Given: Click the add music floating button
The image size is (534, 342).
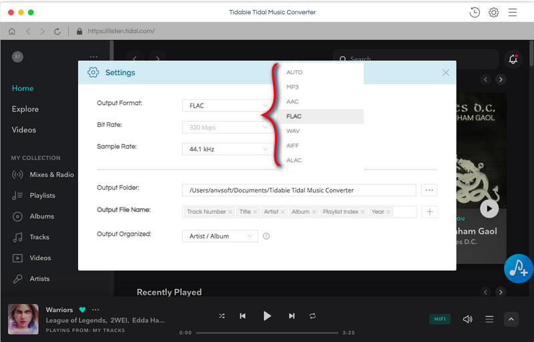Looking at the screenshot, I should point(519,269).
